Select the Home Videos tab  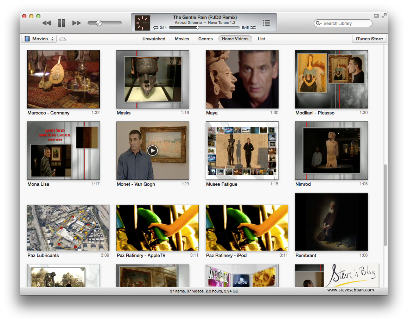point(235,39)
